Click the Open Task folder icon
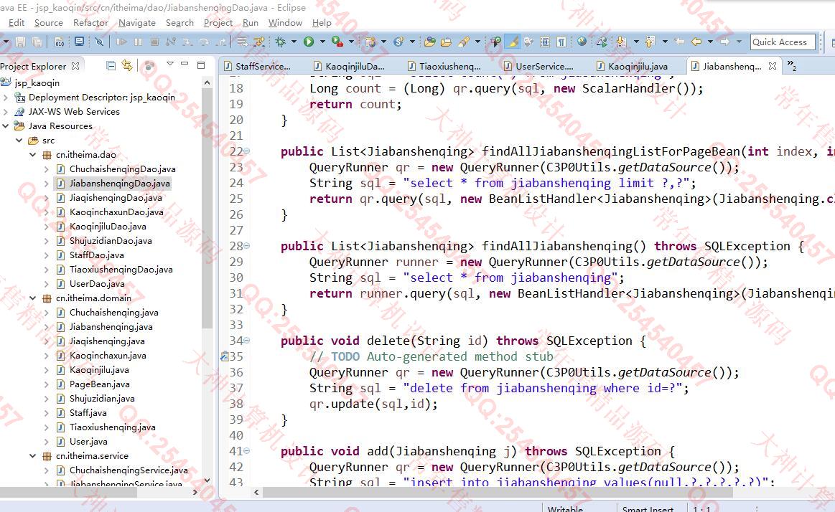 pyautogui.click(x=447, y=42)
